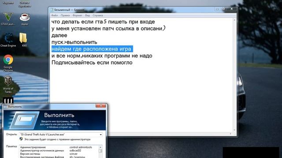This screenshot has width=282, height=158.
Task: Click the highlighted line 'найдем где расположена игра'
Action: (92, 49)
